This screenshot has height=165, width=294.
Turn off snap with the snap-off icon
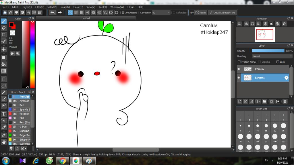pos(70,13)
